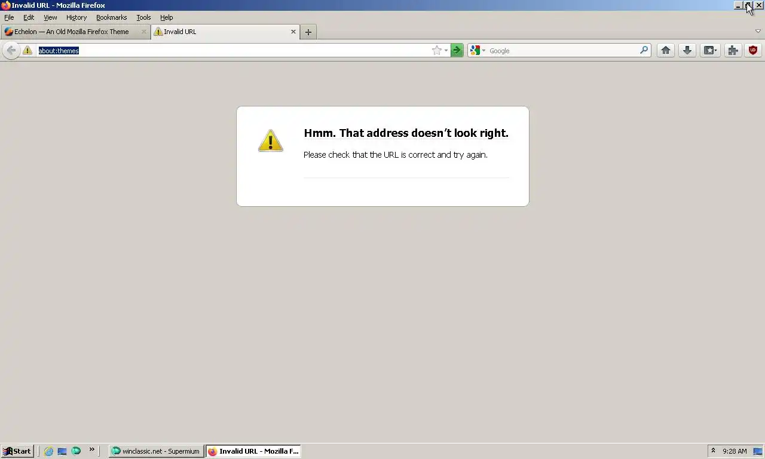765x459 pixels.
Task: Open the bookmark star dropdown arrow
Action: pos(446,51)
